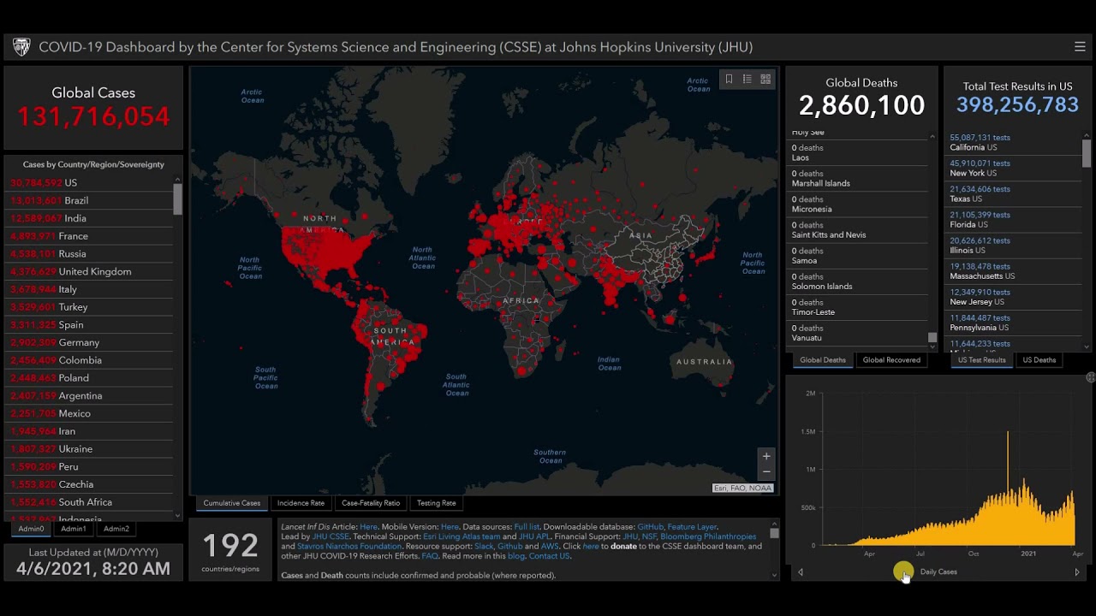Open the FAQ link
This screenshot has width=1096, height=616.
click(430, 556)
